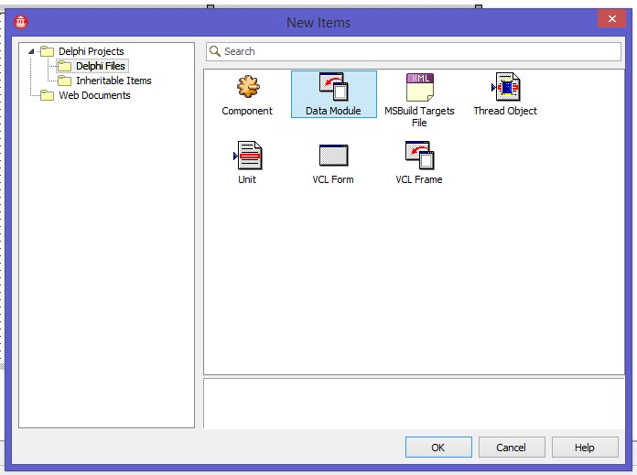Click the Cancel button

[x=512, y=448]
